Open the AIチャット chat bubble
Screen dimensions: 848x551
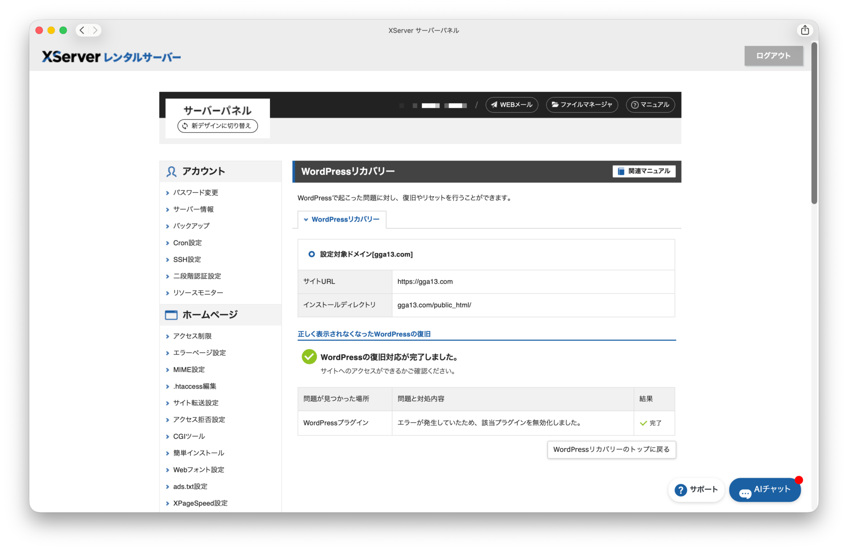click(765, 490)
